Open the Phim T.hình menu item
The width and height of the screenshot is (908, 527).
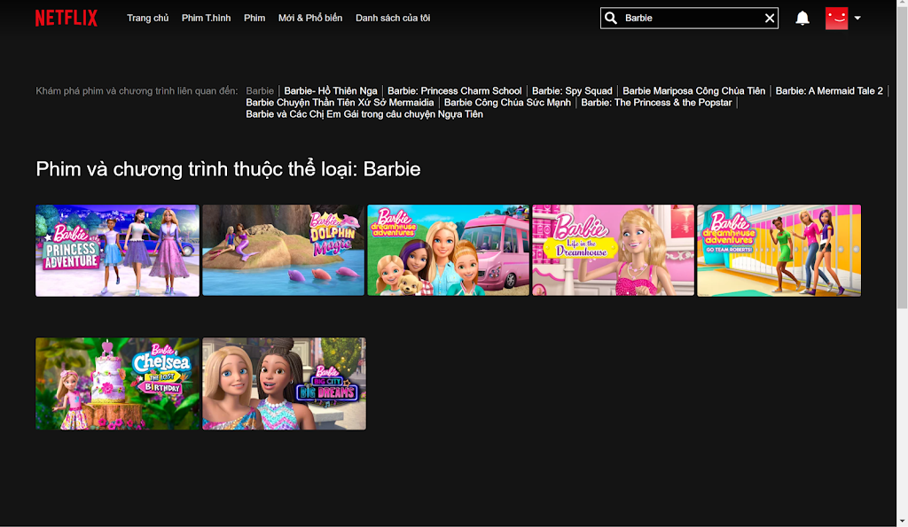click(206, 18)
